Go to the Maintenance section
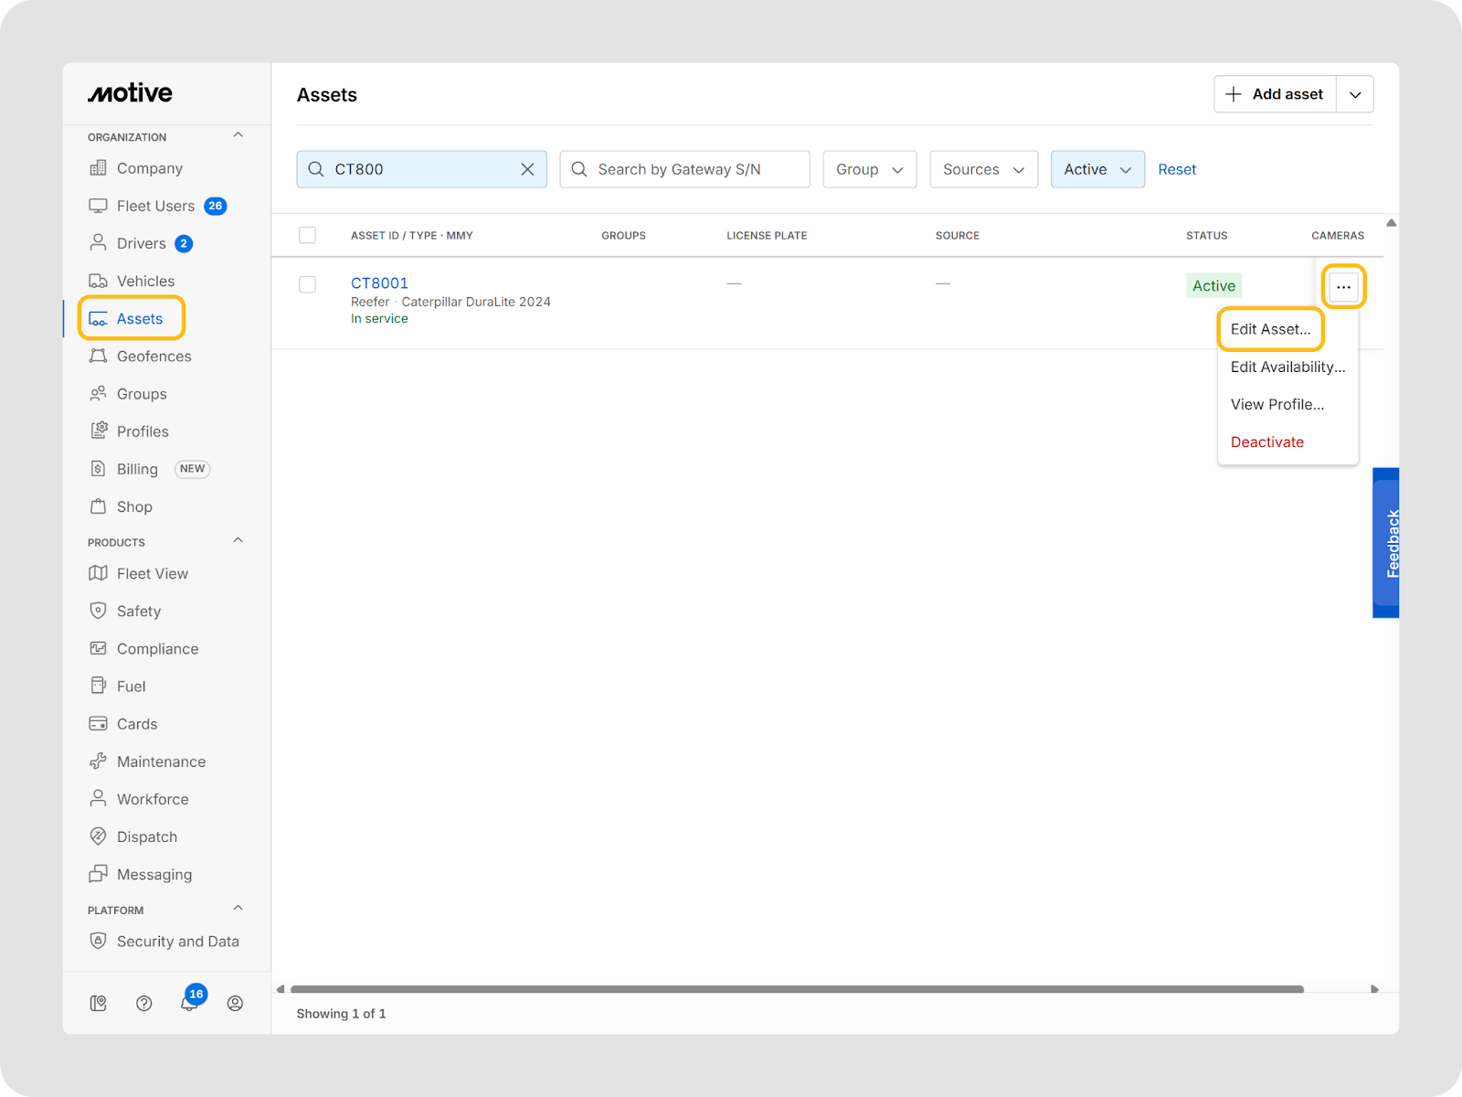Viewport: 1462px width, 1097px height. 161,762
